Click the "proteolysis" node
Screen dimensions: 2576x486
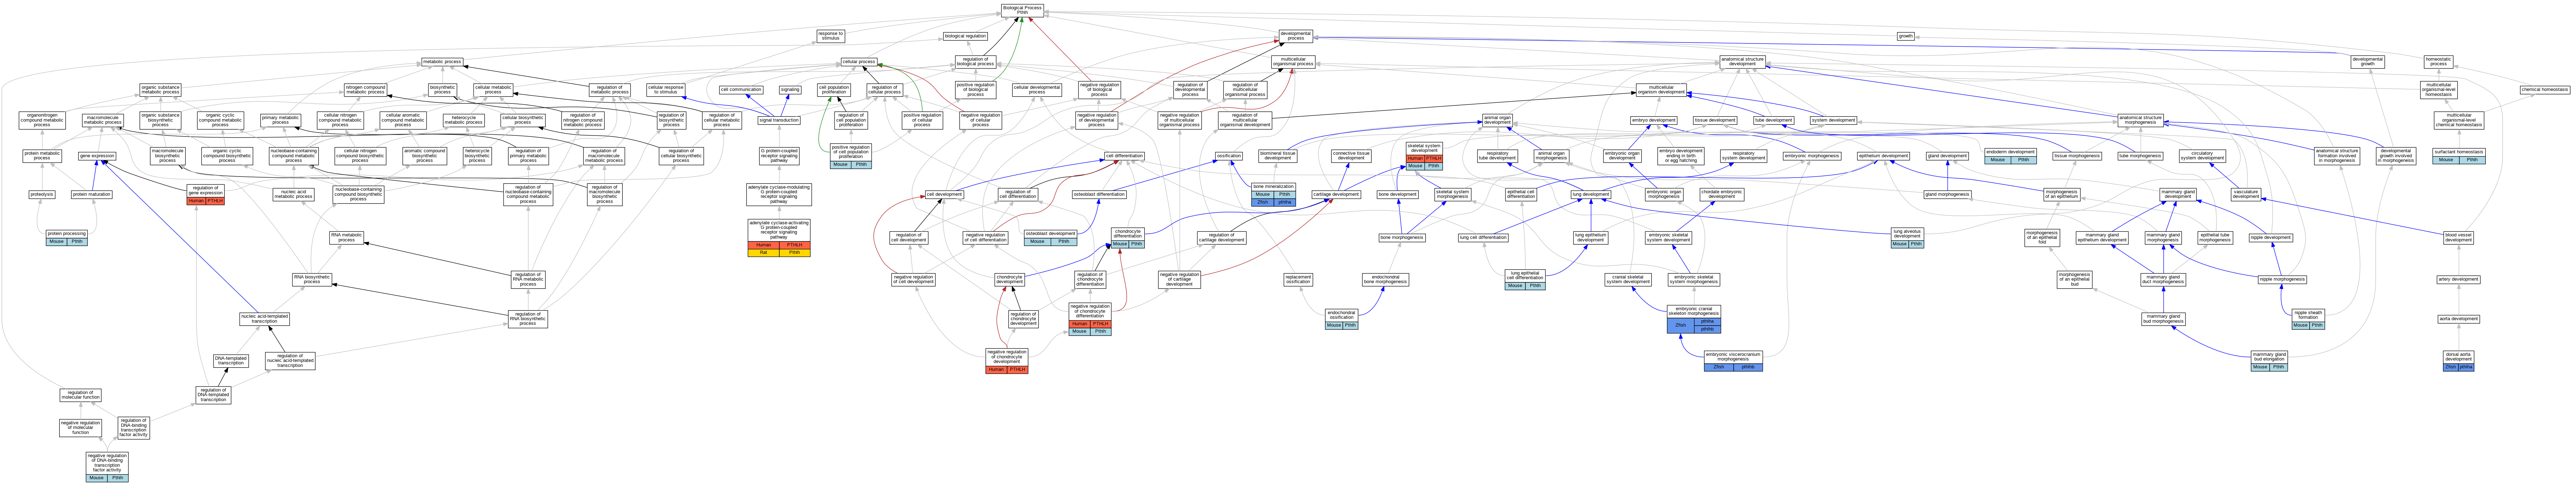[x=42, y=195]
